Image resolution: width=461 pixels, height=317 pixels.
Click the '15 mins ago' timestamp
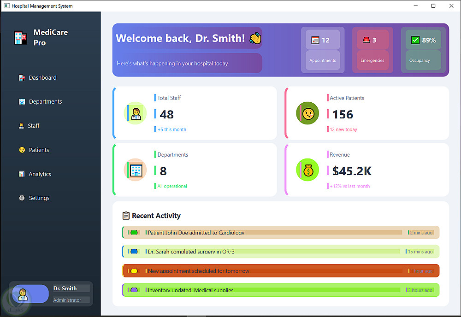point(420,252)
